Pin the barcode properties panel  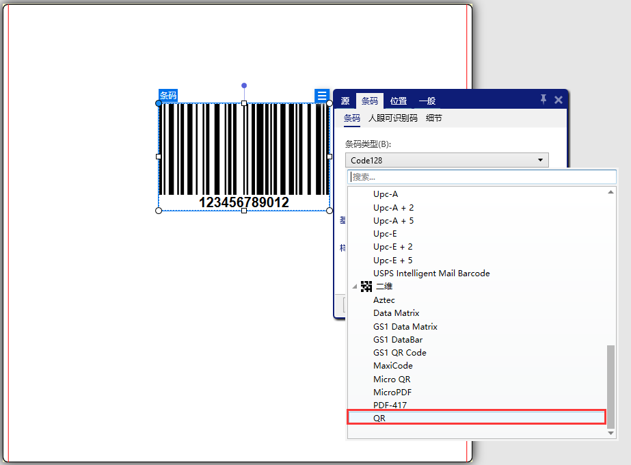tap(543, 100)
